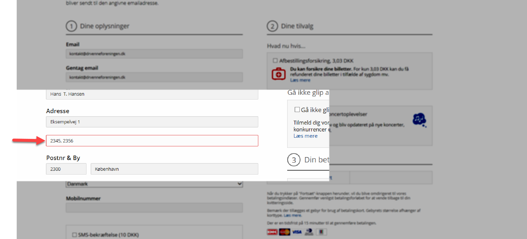Click the blue music cloud icon
The image size is (527, 239).
pos(419,120)
